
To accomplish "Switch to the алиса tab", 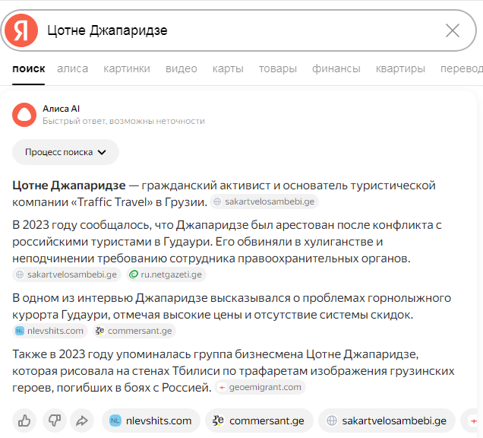I will tap(72, 68).
